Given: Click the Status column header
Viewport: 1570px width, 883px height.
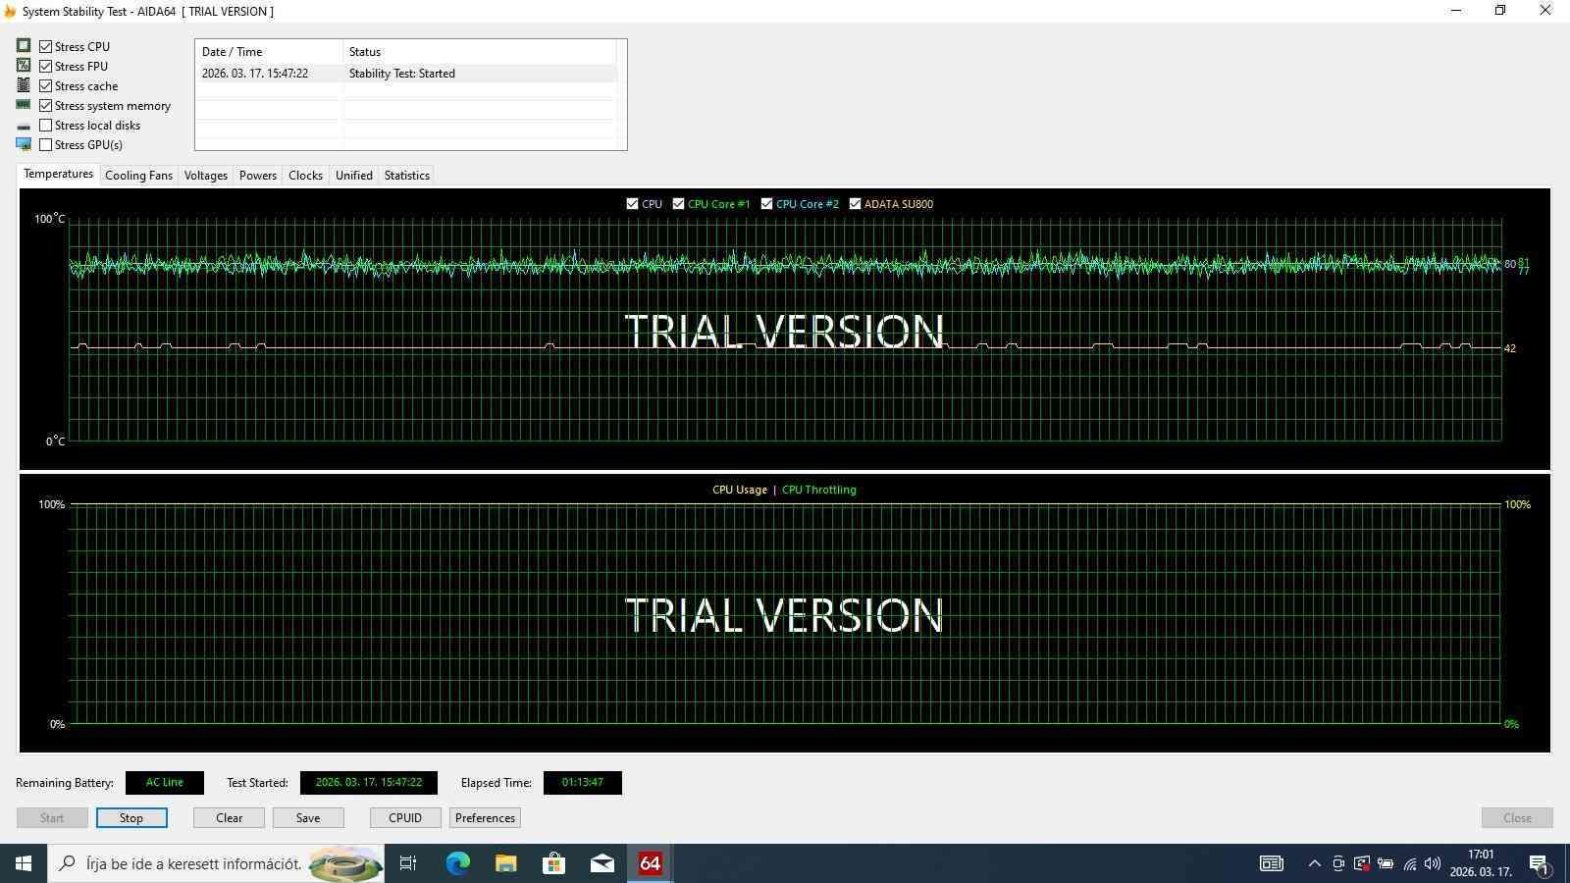Looking at the screenshot, I should [479, 51].
